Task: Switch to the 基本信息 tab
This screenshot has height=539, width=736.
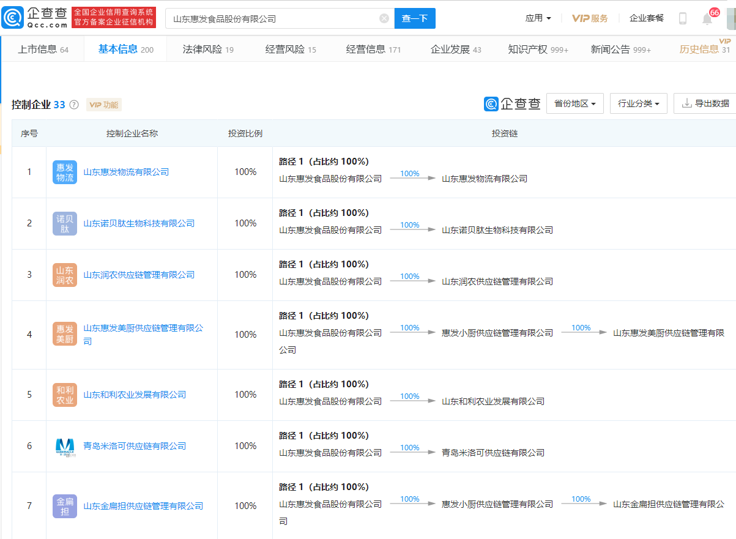Action: click(x=125, y=49)
